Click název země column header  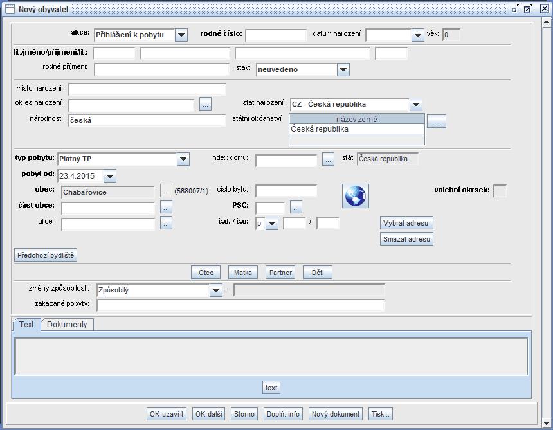(357, 119)
